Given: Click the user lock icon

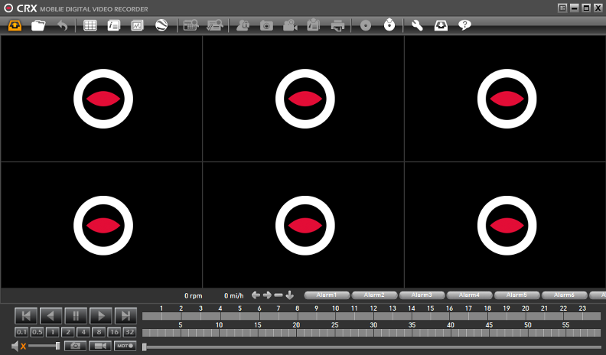Looking at the screenshot, I should (x=243, y=25).
